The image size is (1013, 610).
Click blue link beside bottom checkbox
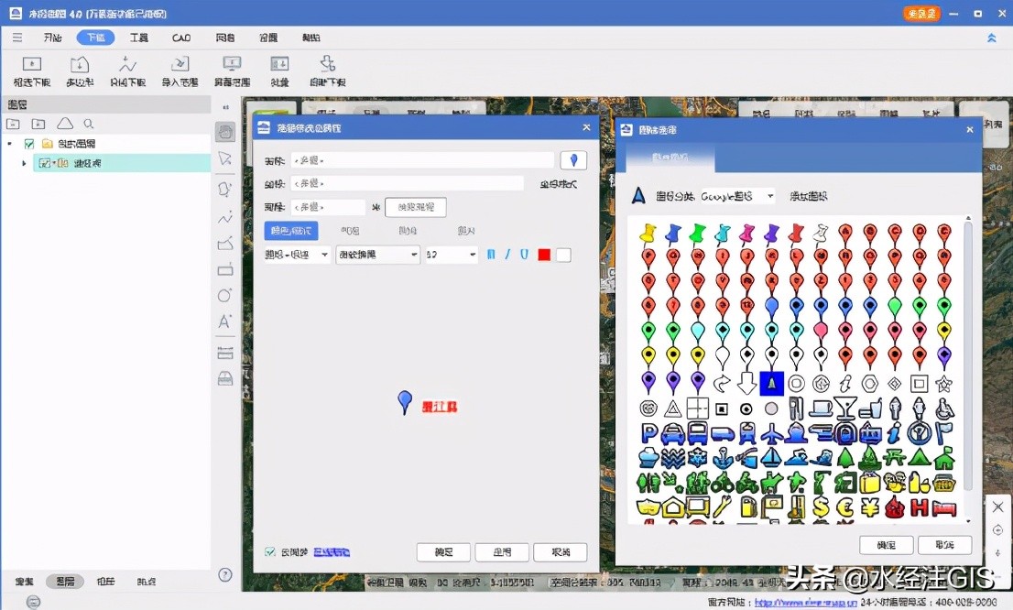click(x=332, y=552)
